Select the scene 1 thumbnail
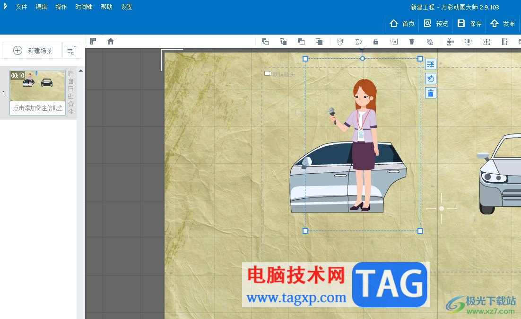Viewport: 521px width, 319px height. click(37, 86)
